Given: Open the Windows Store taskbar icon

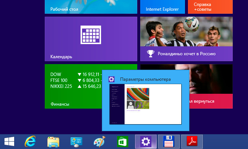Looking at the screenshot, I should [123, 141].
